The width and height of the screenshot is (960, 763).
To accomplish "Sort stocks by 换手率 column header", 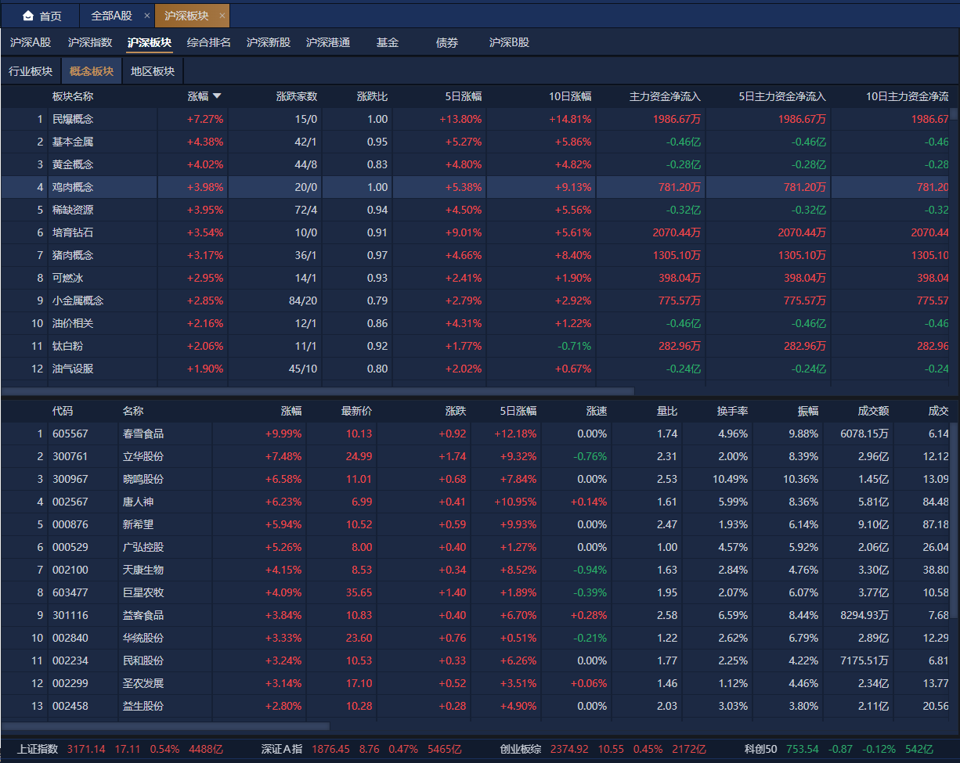I will pyautogui.click(x=731, y=411).
